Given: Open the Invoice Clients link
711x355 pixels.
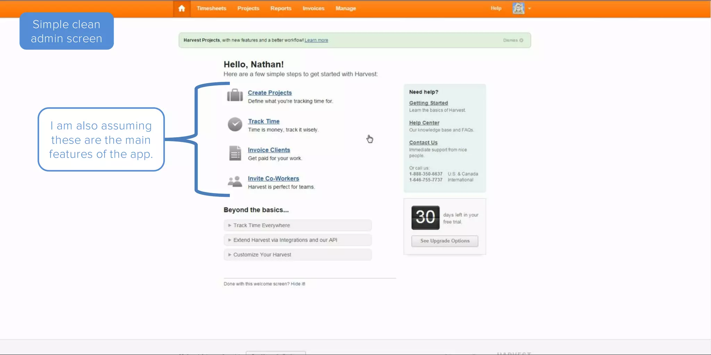Looking at the screenshot, I should 269,150.
